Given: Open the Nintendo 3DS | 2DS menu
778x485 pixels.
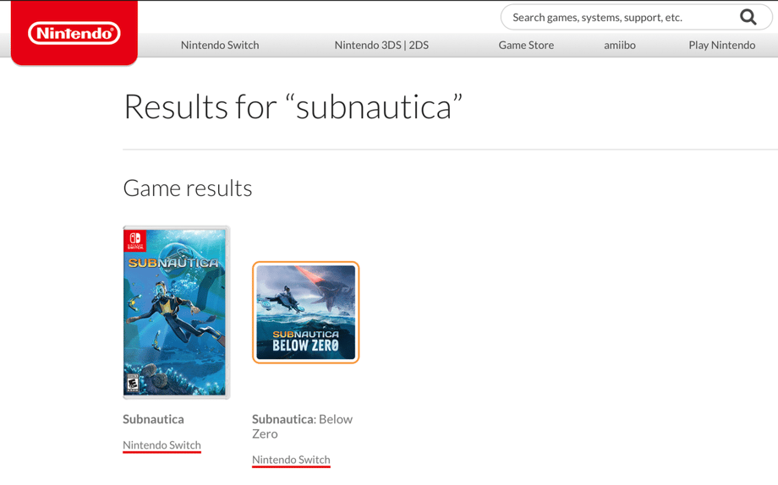Looking at the screenshot, I should 381,45.
